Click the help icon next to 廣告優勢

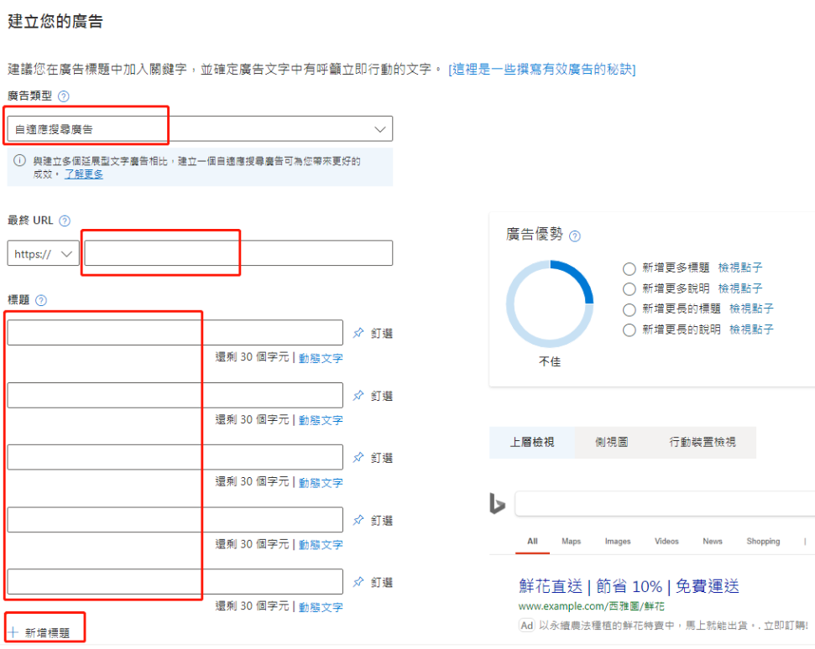(x=576, y=235)
